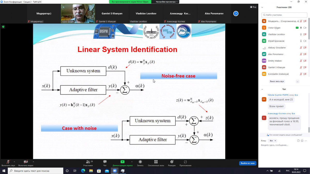
Task: Open Кому recipient dropdown Все
Action: (273, 141)
